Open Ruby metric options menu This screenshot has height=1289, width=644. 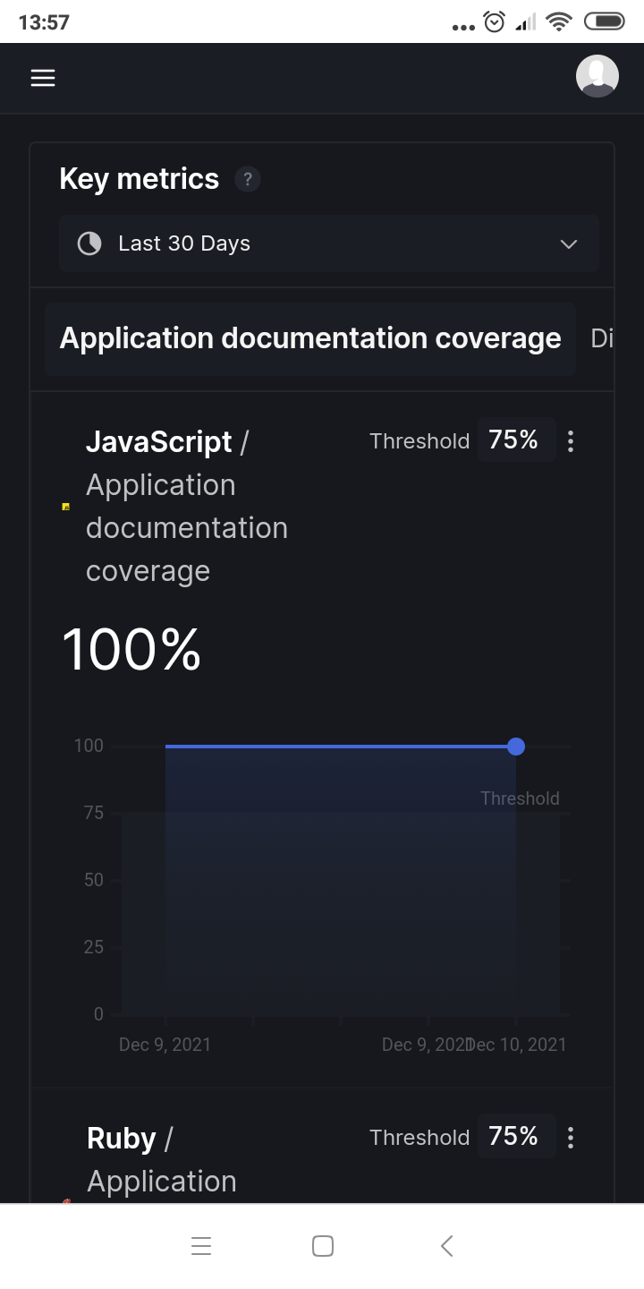[571, 1138]
